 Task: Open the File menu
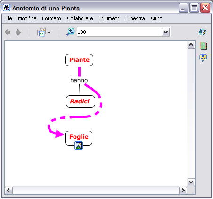coord(8,18)
